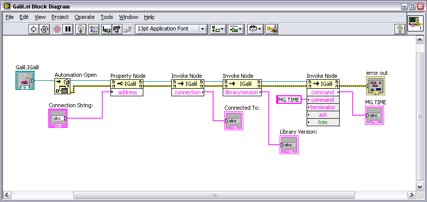The image size is (427, 202).
Task: Open the Project menu
Action: point(60,17)
